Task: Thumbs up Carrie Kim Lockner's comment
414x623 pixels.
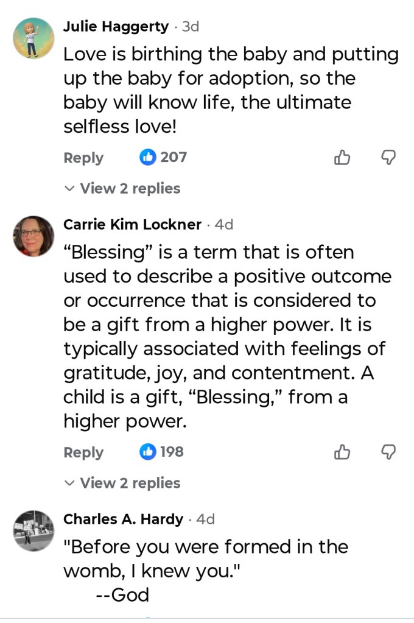Action: pyautogui.click(x=343, y=452)
